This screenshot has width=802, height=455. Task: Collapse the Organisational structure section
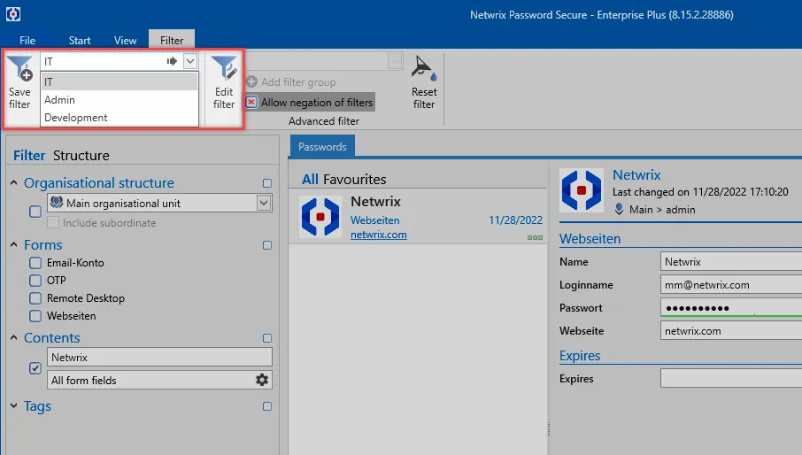coord(14,182)
